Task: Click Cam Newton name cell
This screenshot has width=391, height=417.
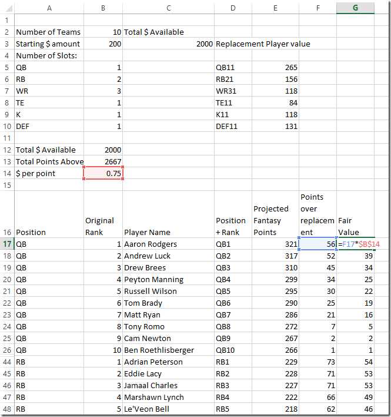Action: (x=169, y=338)
